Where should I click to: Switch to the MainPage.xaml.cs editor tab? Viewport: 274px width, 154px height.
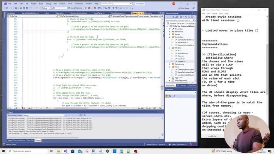click(x=118, y=13)
